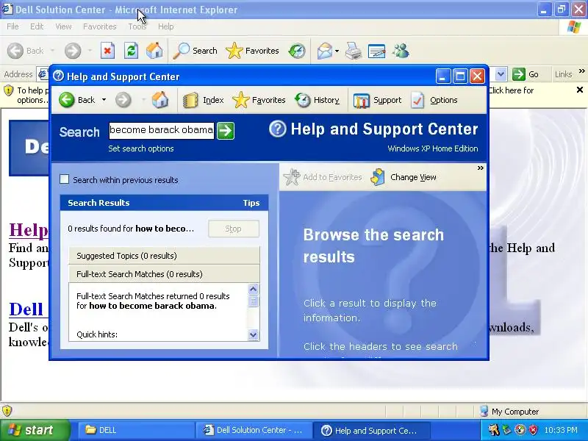Open the Index in Help Center

pyautogui.click(x=203, y=100)
